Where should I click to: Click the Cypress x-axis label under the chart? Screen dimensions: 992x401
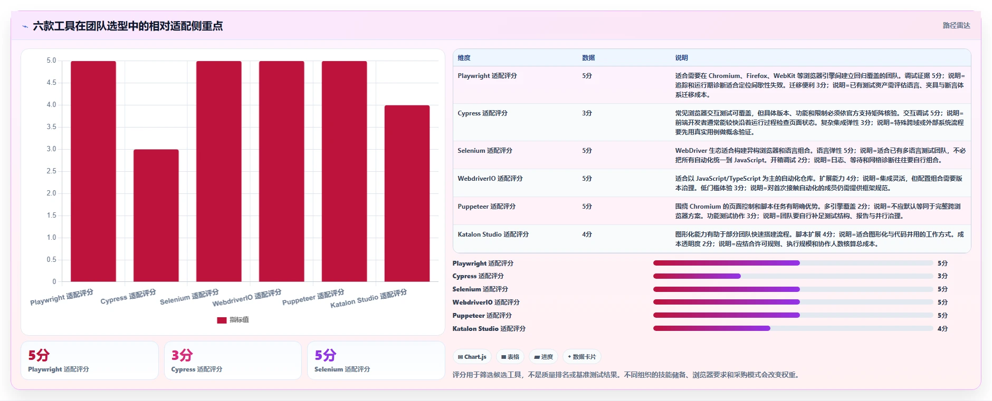coord(128,297)
